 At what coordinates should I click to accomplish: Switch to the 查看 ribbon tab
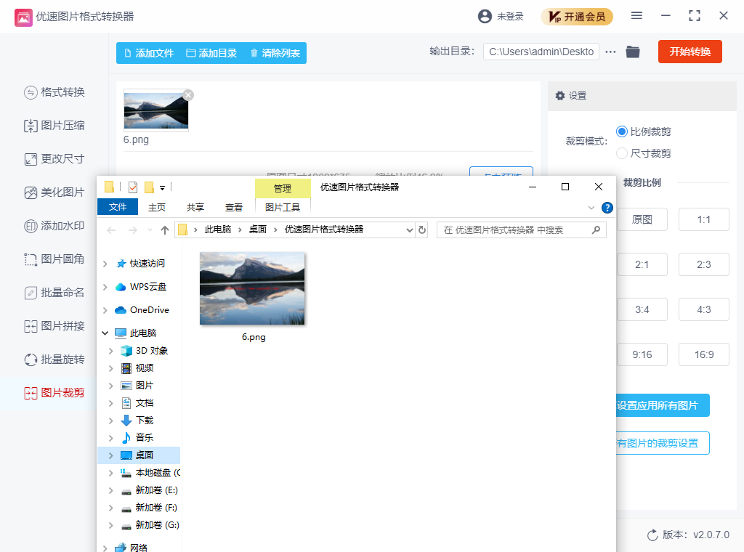pyautogui.click(x=233, y=207)
